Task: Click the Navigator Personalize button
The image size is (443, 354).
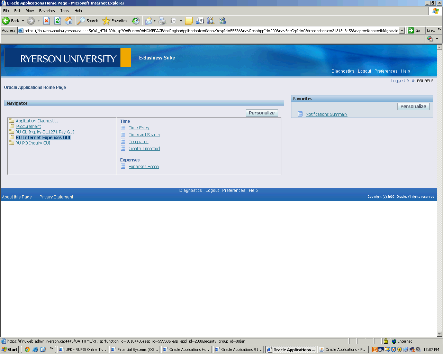Action: click(262, 113)
